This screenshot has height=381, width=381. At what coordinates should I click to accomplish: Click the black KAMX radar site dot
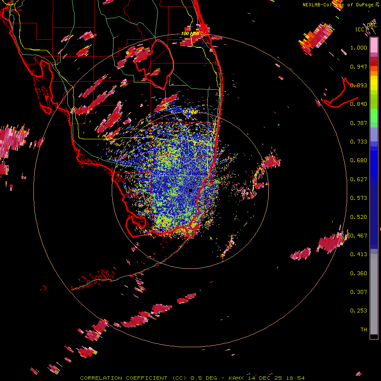pos(190,190)
